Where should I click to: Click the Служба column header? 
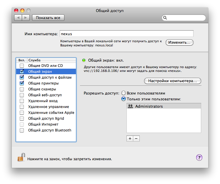tap(51, 60)
